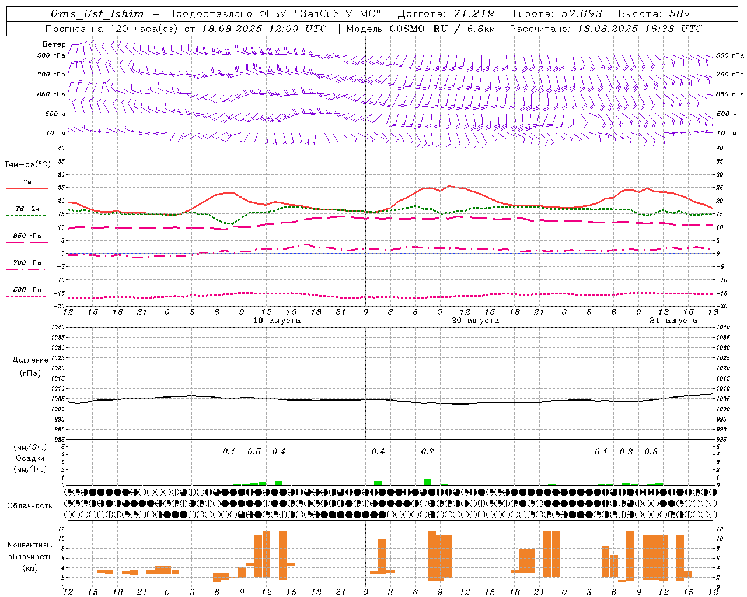Click the precipitation value 0.7

click(428, 451)
